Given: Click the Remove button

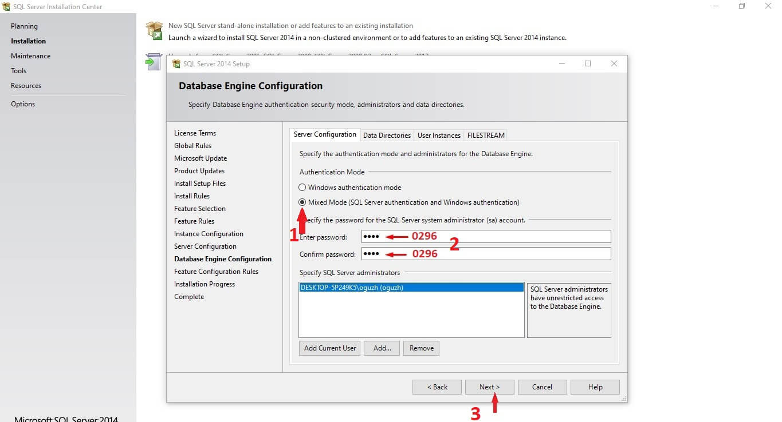Looking at the screenshot, I should click(422, 348).
